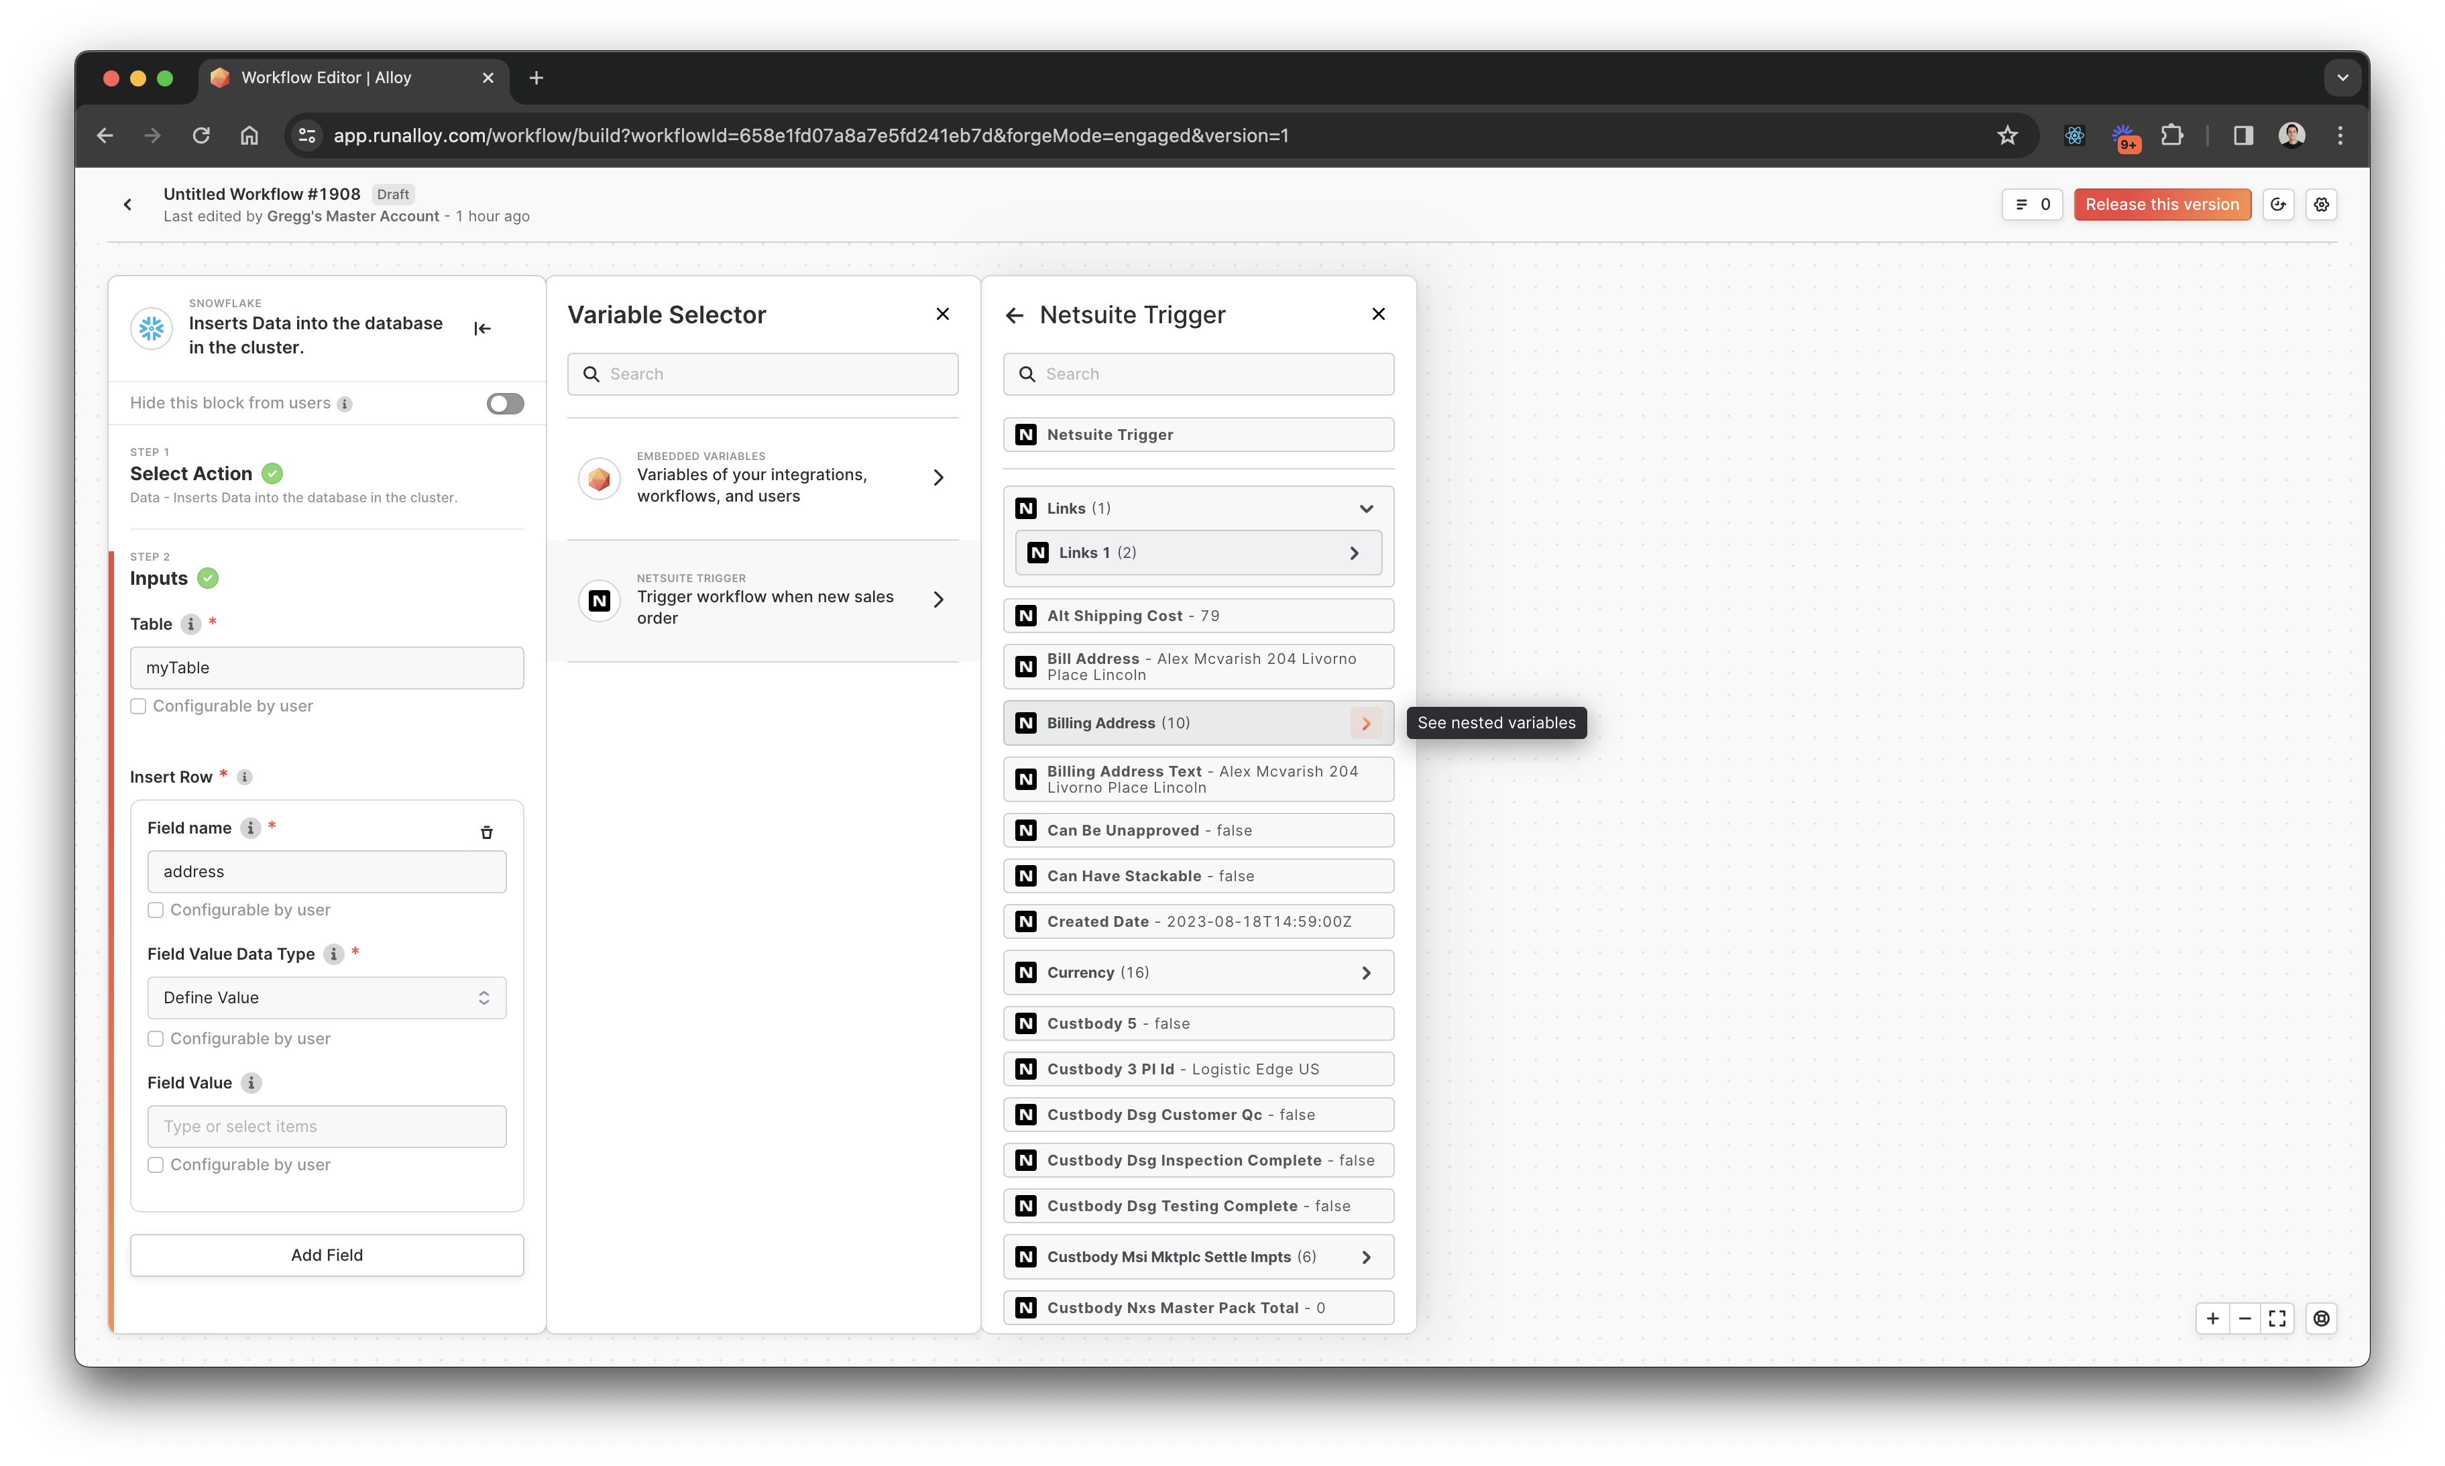Go back from Netsuite Trigger panel
Image resolution: width=2445 pixels, height=1466 pixels.
(1015, 315)
